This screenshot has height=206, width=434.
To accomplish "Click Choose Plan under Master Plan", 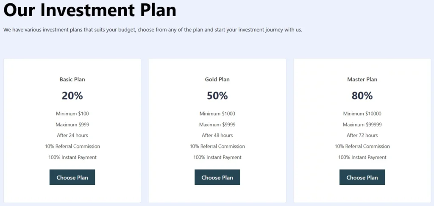I will [362, 177].
